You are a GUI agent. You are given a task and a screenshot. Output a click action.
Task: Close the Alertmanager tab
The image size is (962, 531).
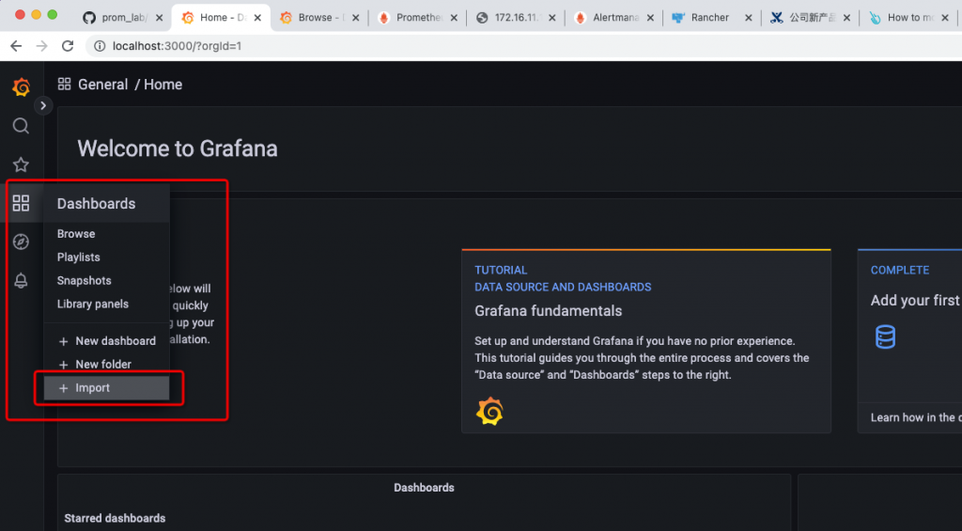coord(650,18)
